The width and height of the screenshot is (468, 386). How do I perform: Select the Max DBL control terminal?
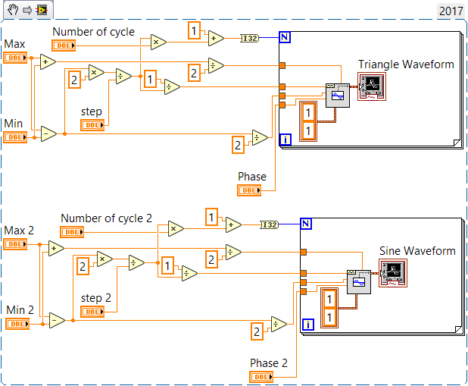click(x=15, y=58)
